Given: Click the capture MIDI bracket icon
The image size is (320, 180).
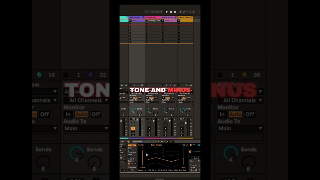Looking at the screenshot, I should pos(190,12).
